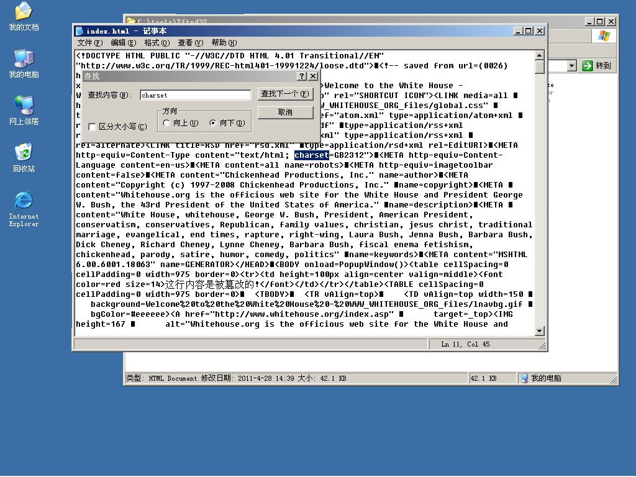The width and height of the screenshot is (636, 477).
Task: Click '类型: HTML Document' status text
Action: click(x=161, y=378)
